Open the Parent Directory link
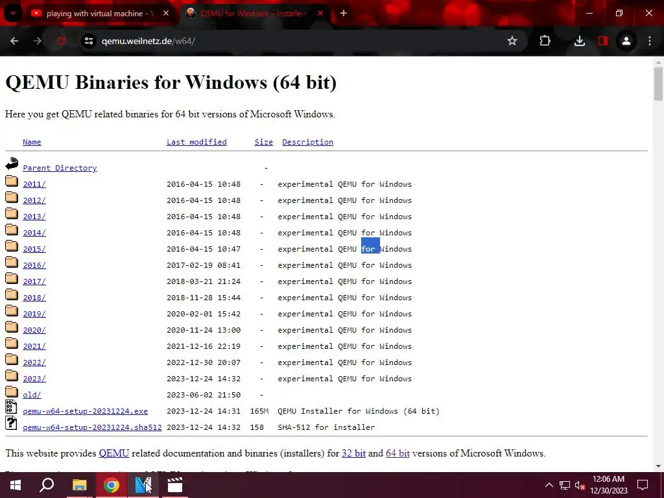Screen dimensions: 664x498 pyautogui.click(x=60, y=168)
